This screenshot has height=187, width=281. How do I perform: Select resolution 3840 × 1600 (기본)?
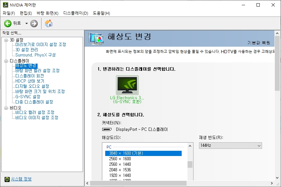pos(143,153)
